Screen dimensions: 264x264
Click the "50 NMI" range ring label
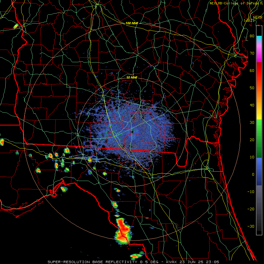coord(132,77)
